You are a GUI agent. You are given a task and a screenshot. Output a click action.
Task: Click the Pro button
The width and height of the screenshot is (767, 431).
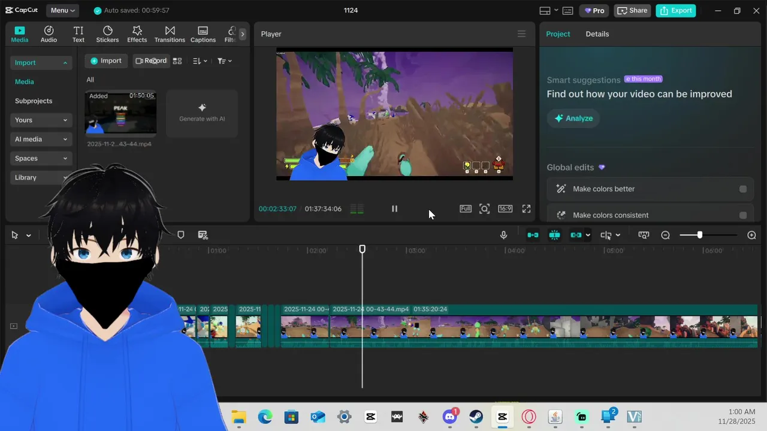pyautogui.click(x=594, y=11)
